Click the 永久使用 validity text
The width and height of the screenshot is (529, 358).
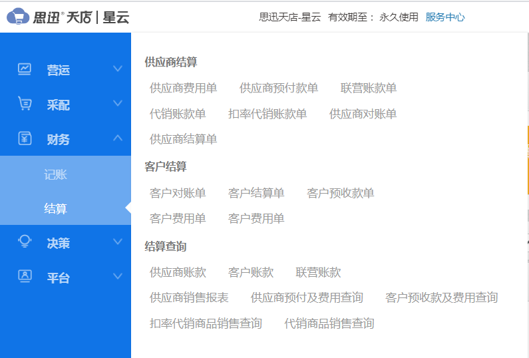coord(399,17)
